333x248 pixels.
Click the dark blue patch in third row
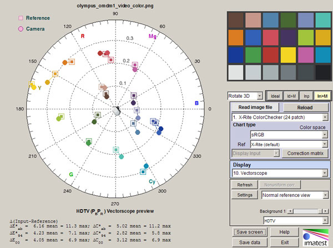click(x=236, y=55)
